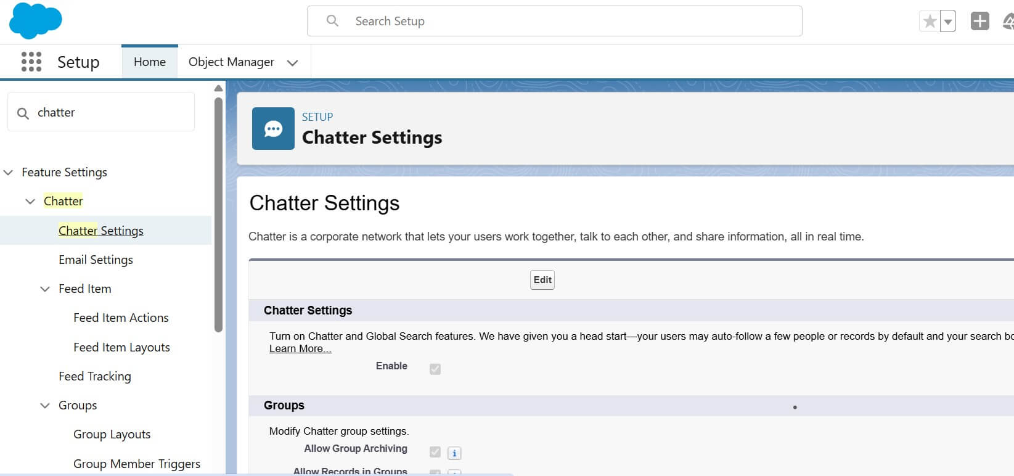
Task: Click the Search Setup input field
Action: [555, 21]
